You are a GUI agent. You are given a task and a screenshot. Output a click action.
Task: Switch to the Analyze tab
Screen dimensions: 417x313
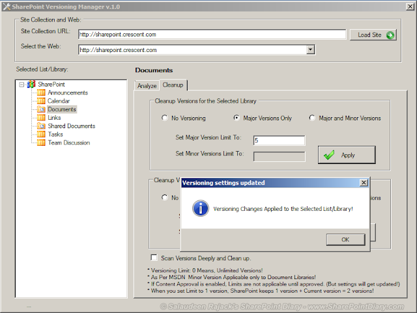click(147, 86)
